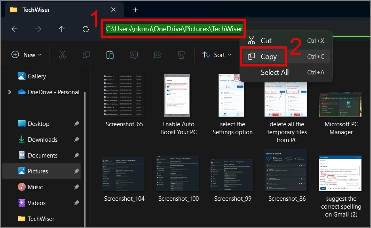This screenshot has width=371, height=228.
Task: Expand the OneDrive - Personal tree node
Action: point(9,92)
